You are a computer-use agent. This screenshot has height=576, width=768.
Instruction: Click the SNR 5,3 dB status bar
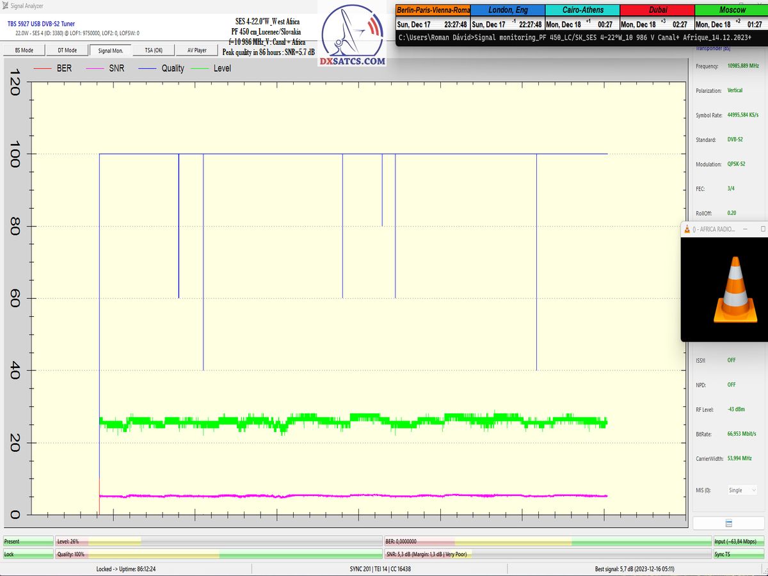[x=547, y=554]
